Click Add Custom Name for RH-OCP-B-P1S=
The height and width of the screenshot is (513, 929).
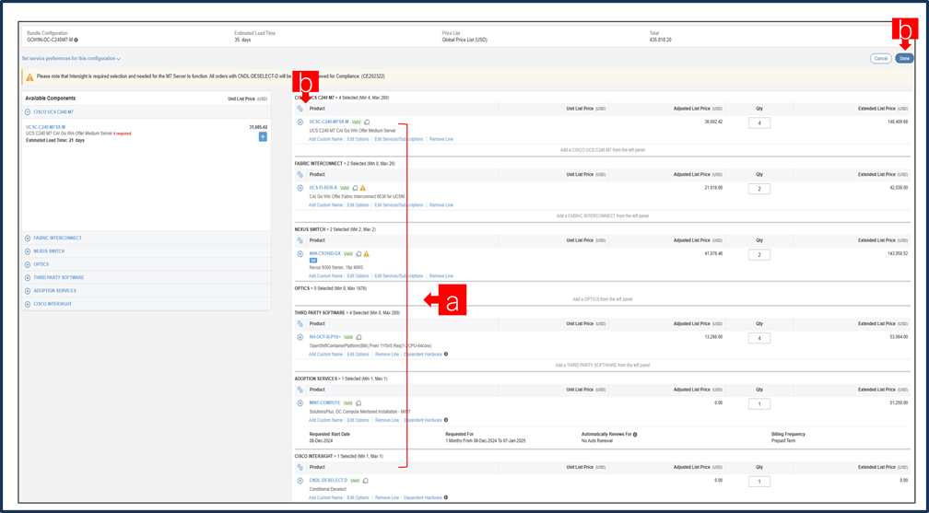[325, 355]
